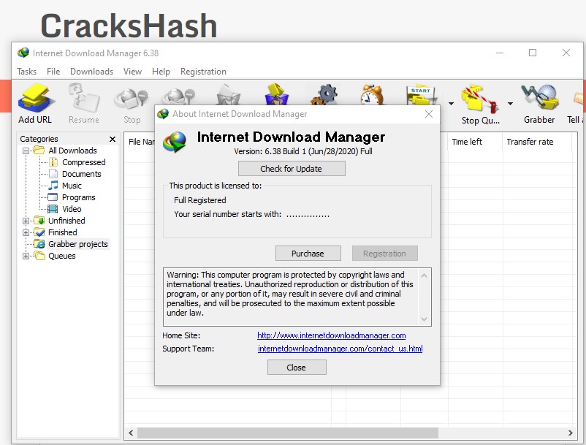Select the Unfinished category
586x445 pixels.
click(x=66, y=221)
